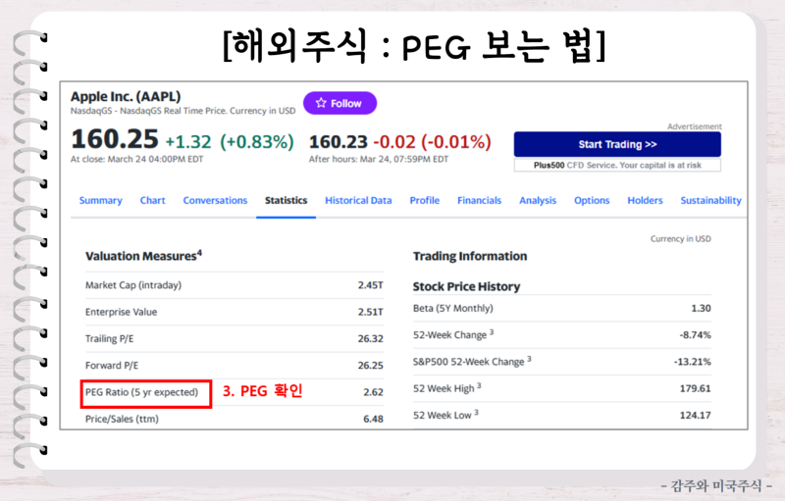
Task: Open the Conversations tab
Action: (215, 201)
